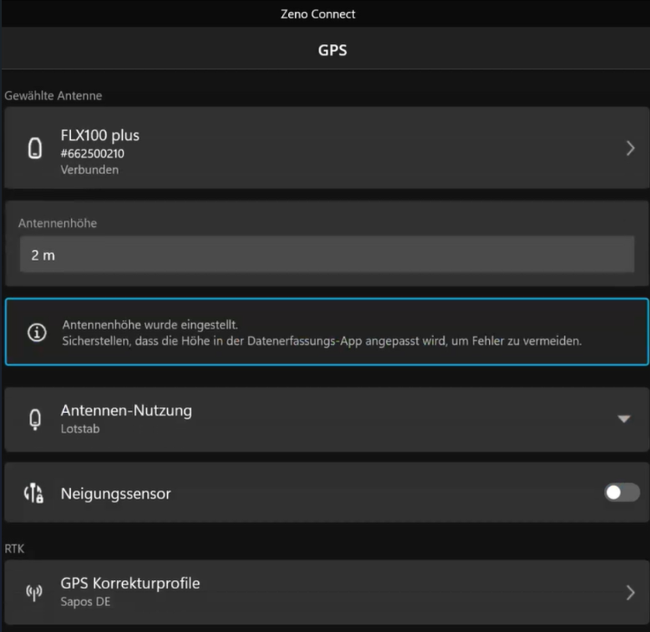Enable the Neigungssensor toggle switch
Viewport: 650px width, 632px height.
621,493
